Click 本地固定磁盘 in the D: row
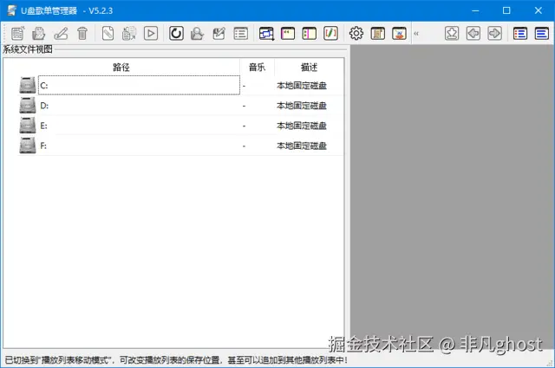555x368 pixels. 302,106
